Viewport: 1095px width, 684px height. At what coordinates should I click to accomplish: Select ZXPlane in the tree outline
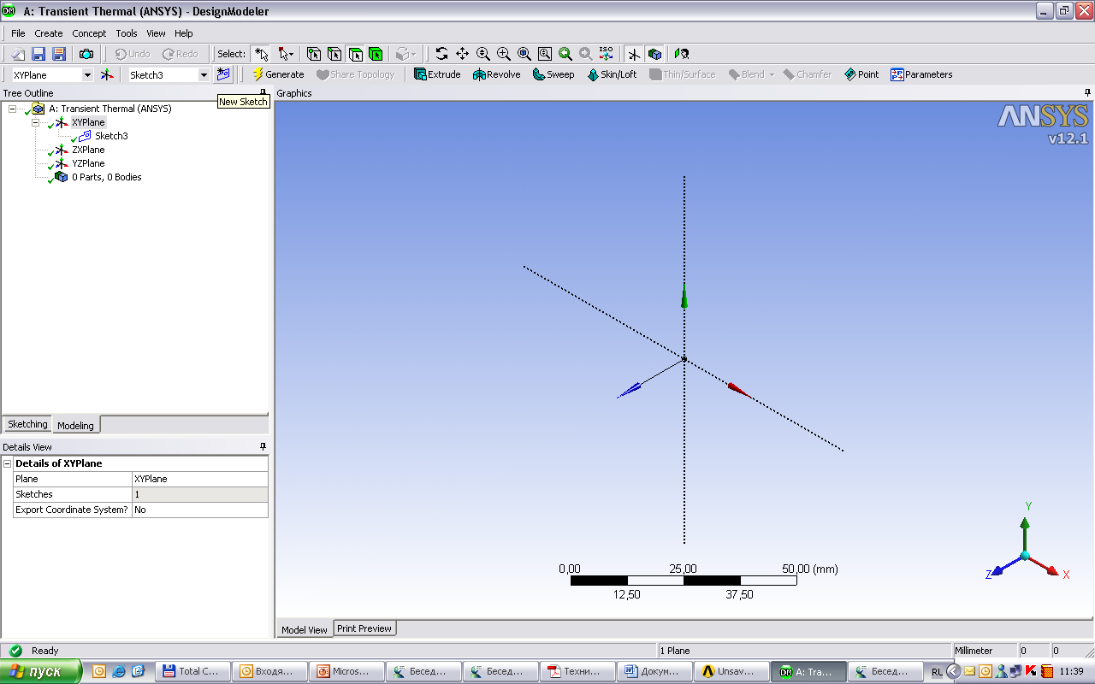point(88,150)
